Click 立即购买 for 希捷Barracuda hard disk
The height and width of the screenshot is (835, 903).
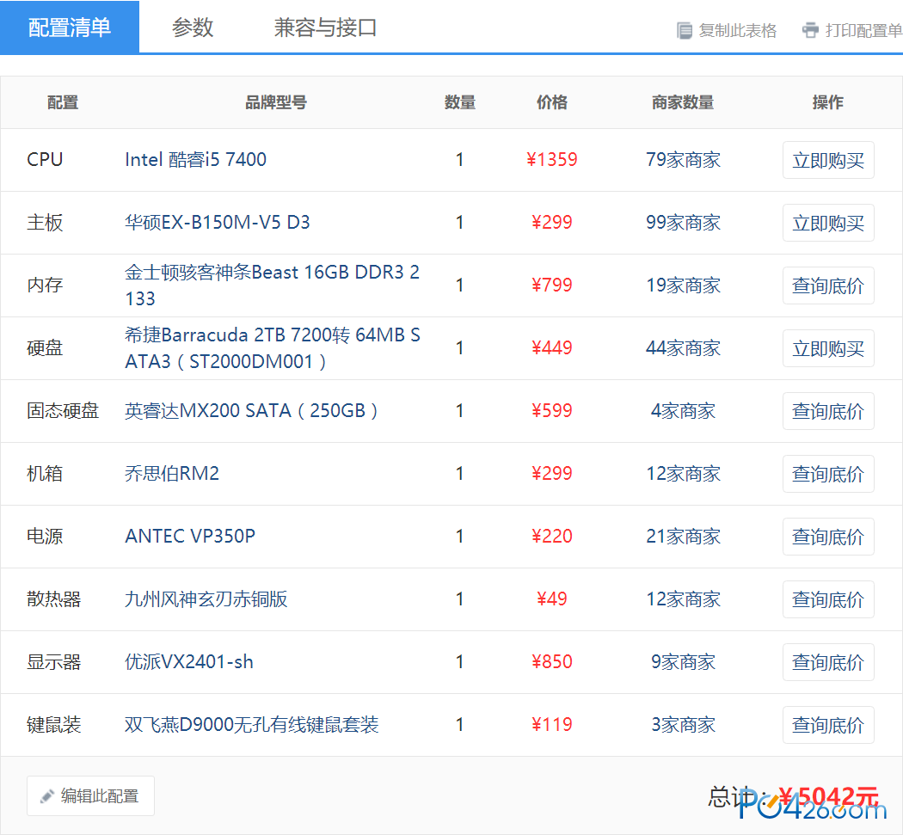(x=828, y=348)
